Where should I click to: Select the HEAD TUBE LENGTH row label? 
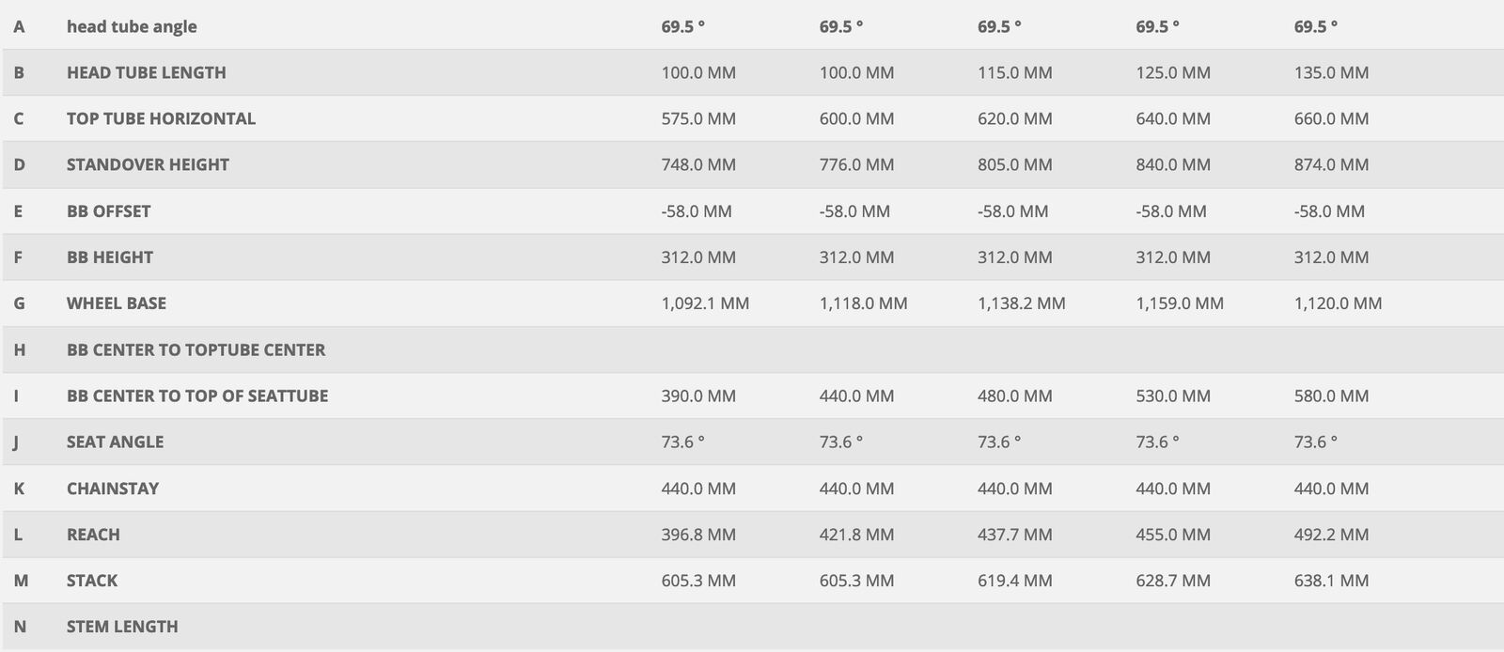coord(146,72)
